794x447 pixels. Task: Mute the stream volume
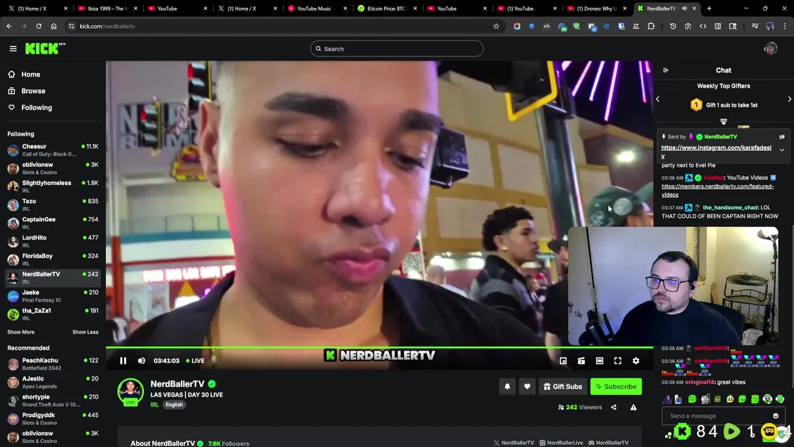[141, 361]
